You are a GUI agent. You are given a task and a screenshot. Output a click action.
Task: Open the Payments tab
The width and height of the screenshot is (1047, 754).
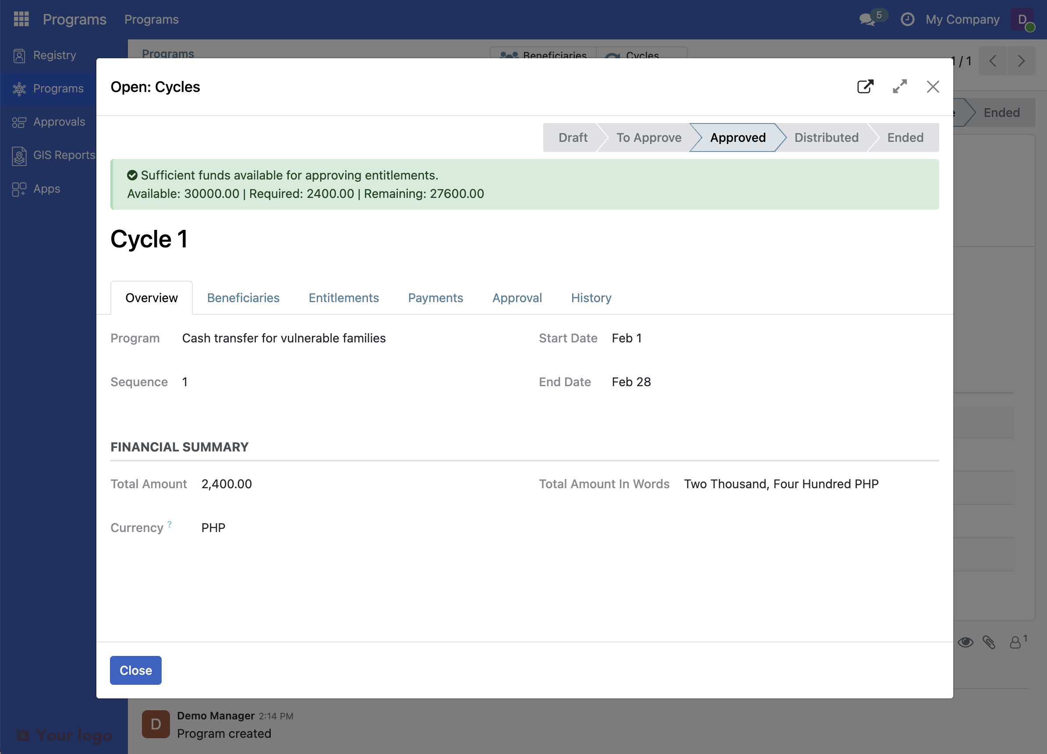pyautogui.click(x=435, y=298)
